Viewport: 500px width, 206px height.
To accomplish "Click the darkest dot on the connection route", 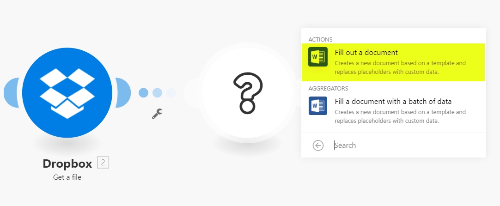I will click(144, 93).
